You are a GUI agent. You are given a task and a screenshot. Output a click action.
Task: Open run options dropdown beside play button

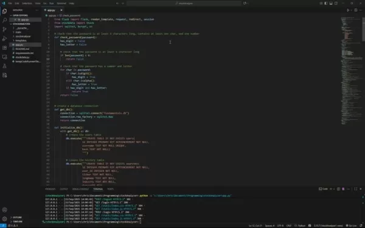click(351, 10)
